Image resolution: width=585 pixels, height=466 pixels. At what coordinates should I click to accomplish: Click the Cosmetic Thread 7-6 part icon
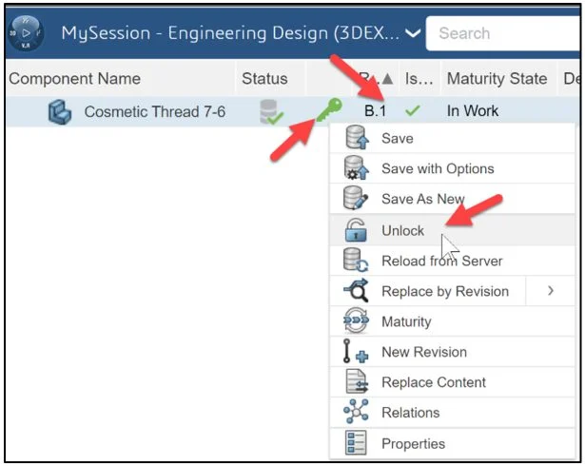pos(60,111)
